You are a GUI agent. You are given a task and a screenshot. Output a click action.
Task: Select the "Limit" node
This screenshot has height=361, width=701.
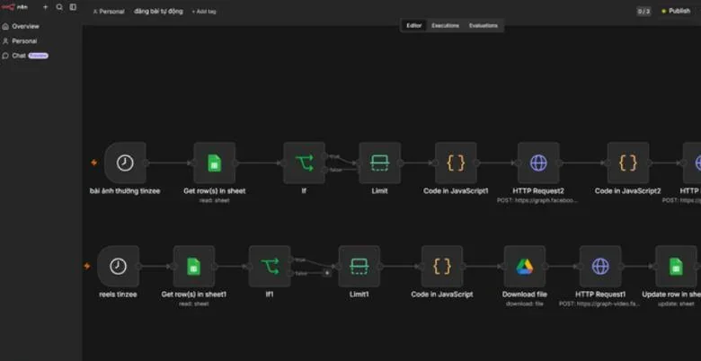coord(379,163)
